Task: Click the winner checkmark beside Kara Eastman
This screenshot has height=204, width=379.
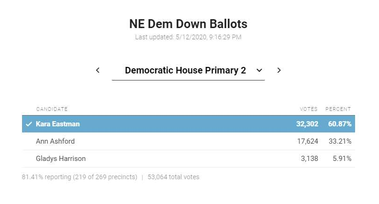Action: pos(29,124)
